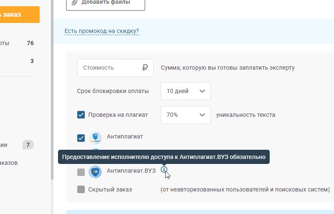This screenshot has width=334, height=214.
Task: Click into the Стоимость input field
Action: tap(109, 68)
